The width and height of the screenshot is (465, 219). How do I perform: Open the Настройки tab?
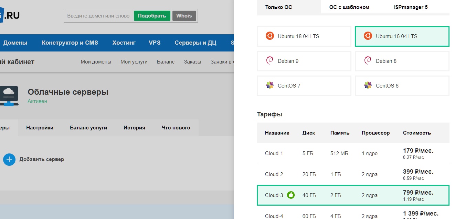point(40,127)
